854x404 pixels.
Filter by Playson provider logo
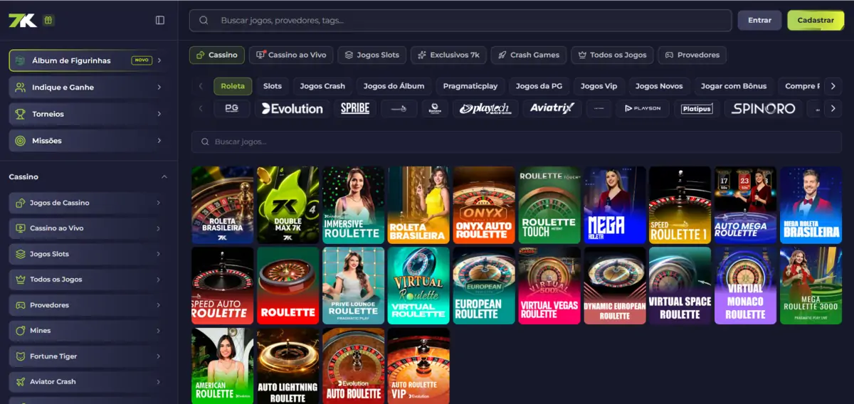pos(643,109)
